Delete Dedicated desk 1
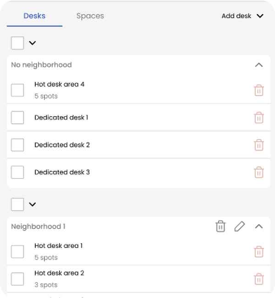This screenshot has width=275, height=298. tap(259, 118)
